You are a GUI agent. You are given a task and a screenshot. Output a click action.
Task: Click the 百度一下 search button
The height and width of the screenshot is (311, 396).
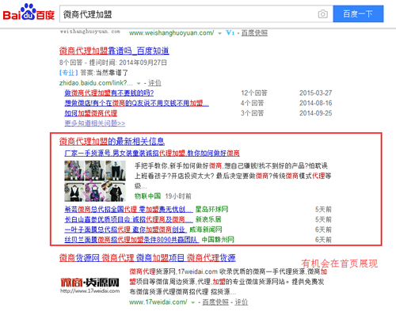tap(358, 13)
